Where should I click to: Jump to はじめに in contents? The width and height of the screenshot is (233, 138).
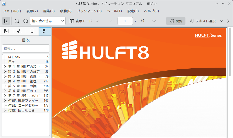click(15, 57)
